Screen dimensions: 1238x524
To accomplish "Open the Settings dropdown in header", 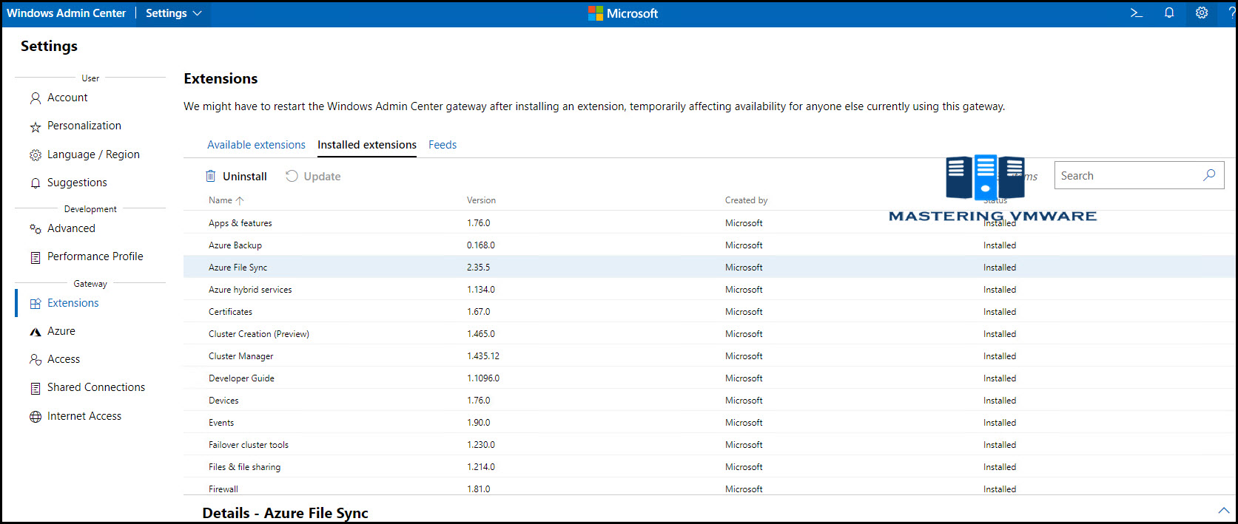I will coord(174,13).
